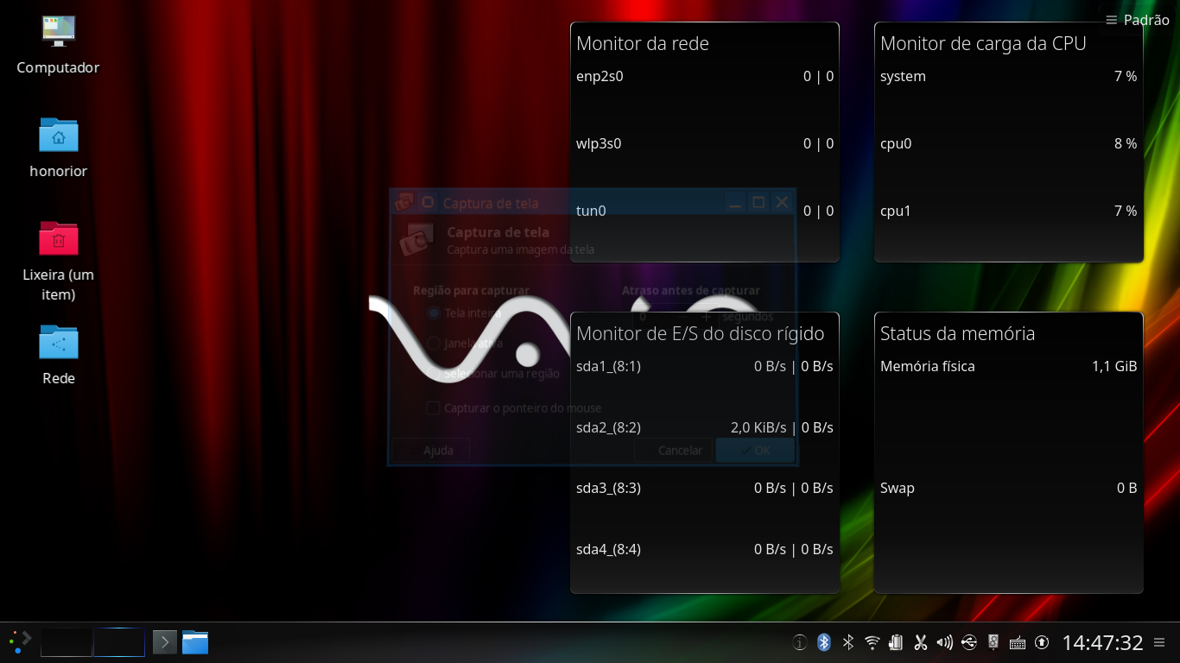Open the keyboard layout tray icon
Image resolution: width=1180 pixels, height=663 pixels.
1018,642
